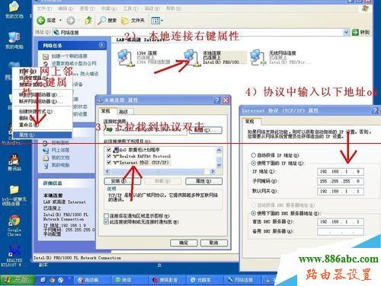Launch Tencent QQ from desktop
381x286 pixels.
click(14, 162)
